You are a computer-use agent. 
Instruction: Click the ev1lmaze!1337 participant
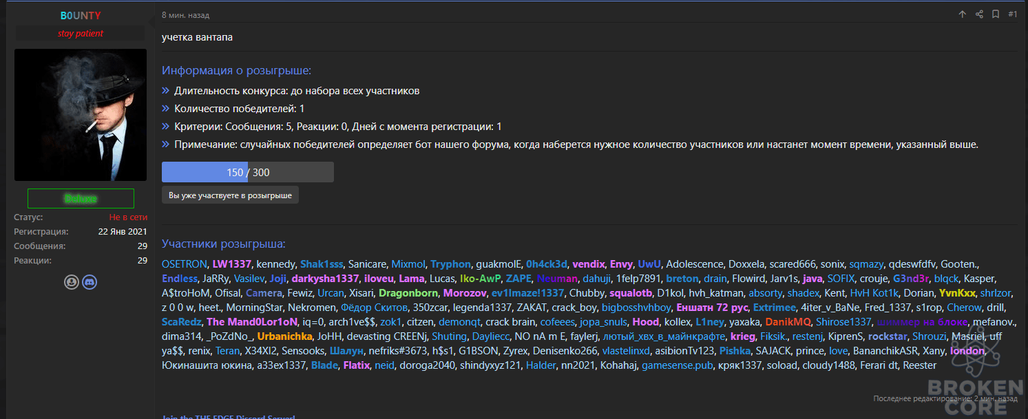[x=527, y=293]
